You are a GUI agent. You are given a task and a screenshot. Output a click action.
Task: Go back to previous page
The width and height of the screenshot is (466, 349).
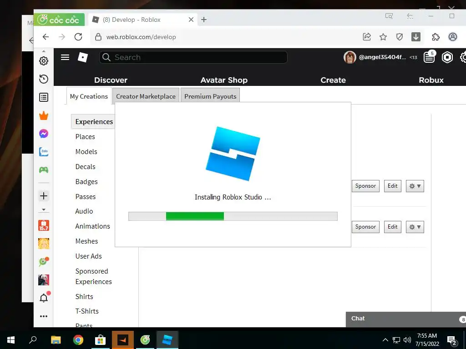point(46,37)
